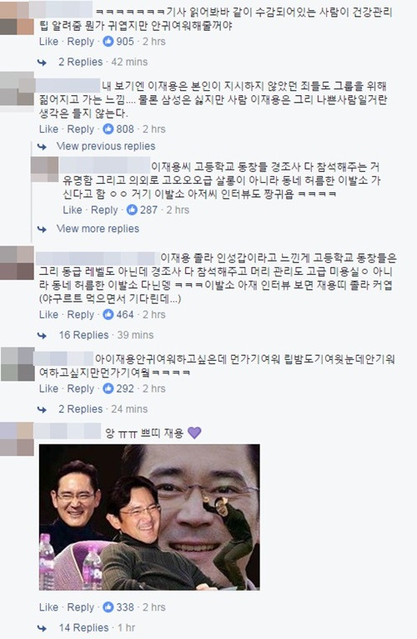Viewport: 417px width, 639px height.
Task: Open the 2 Replies under the 292-like comment
Action: [81, 409]
